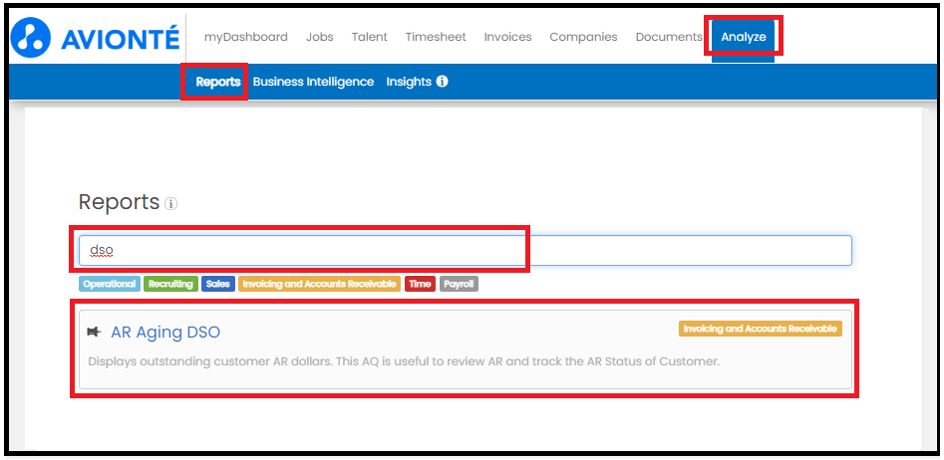Go to the Jobs menu
Viewport: 944px width, 460px height.
click(x=320, y=37)
